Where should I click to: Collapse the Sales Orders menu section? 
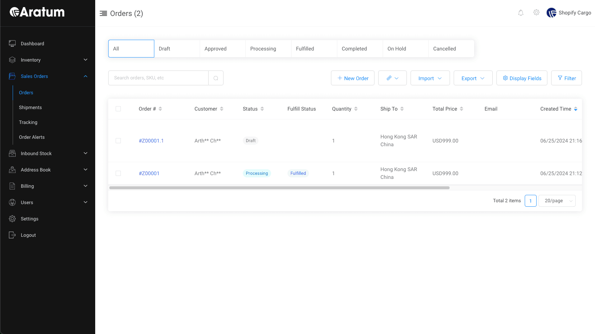[85, 76]
